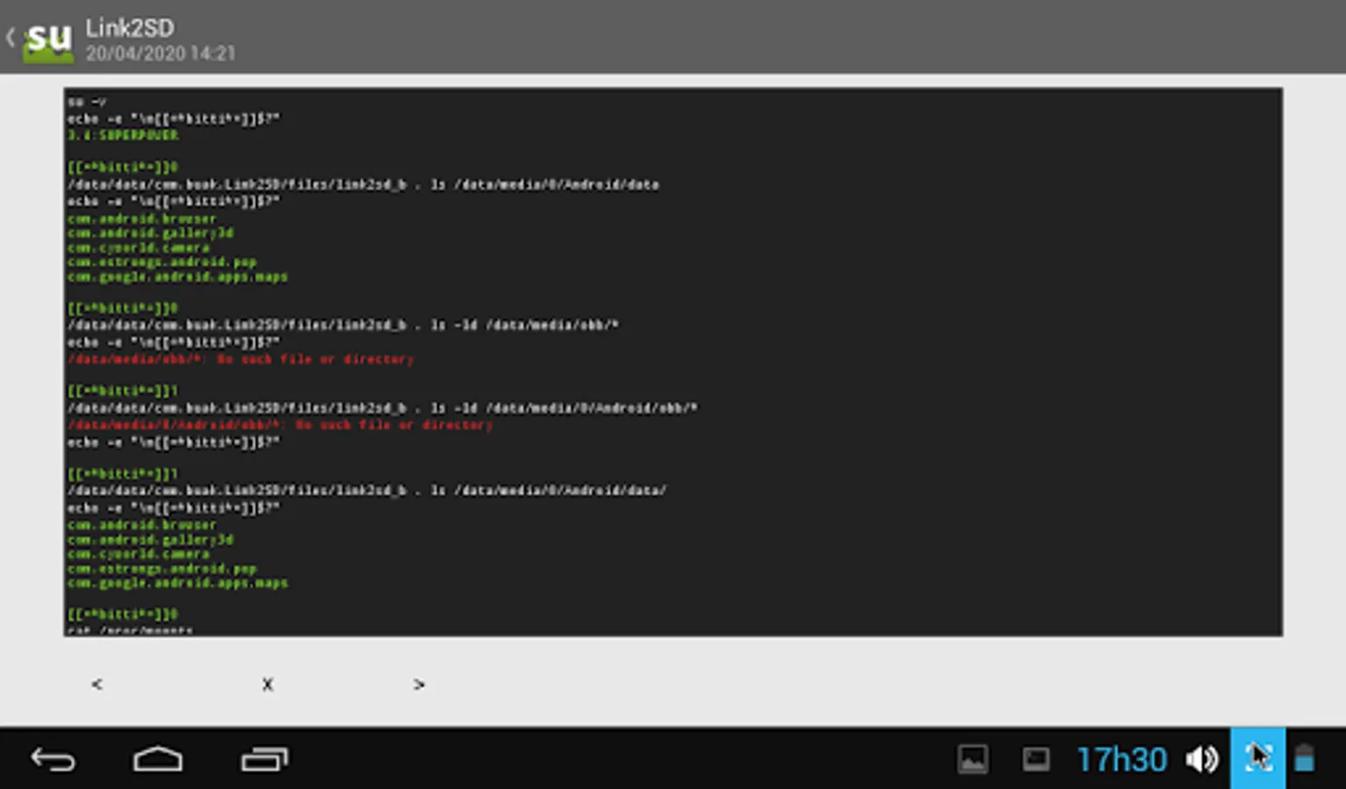Image resolution: width=1346 pixels, height=789 pixels.
Task: Tap the speaker volume icon
Action: [x=1201, y=759]
